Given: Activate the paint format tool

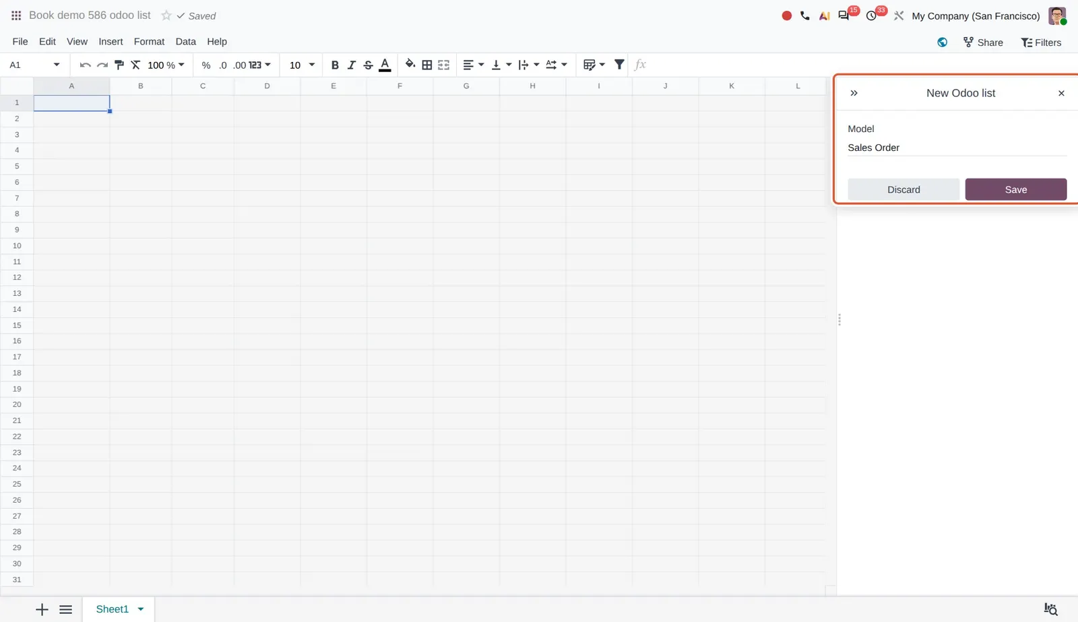Looking at the screenshot, I should pyautogui.click(x=119, y=65).
